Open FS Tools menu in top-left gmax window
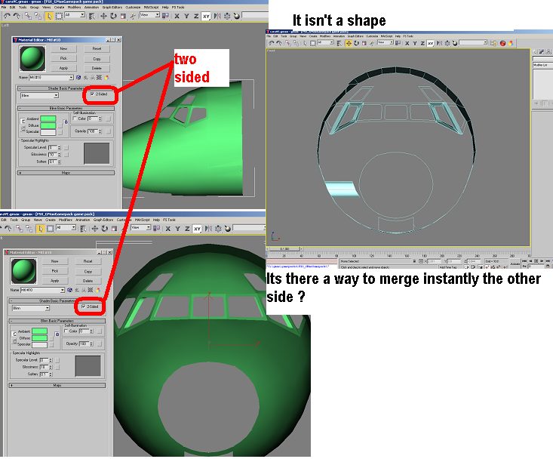The width and height of the screenshot is (553, 459). tap(178, 7)
